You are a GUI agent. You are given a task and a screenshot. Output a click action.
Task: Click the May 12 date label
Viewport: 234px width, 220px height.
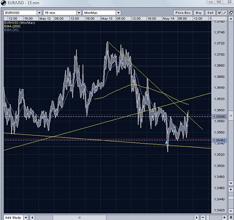[45, 18]
